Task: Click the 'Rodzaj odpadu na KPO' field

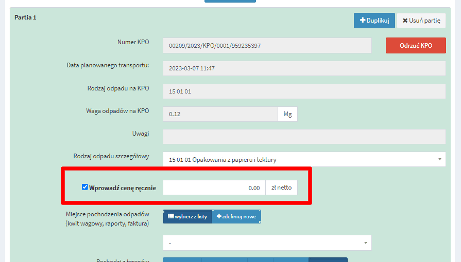Action: pyautogui.click(x=304, y=91)
